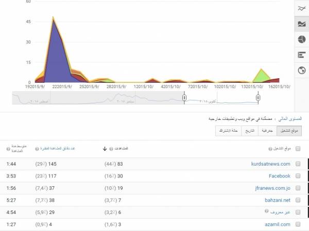
Task: Click help icon beside views column header
Action: [x=111, y=149]
